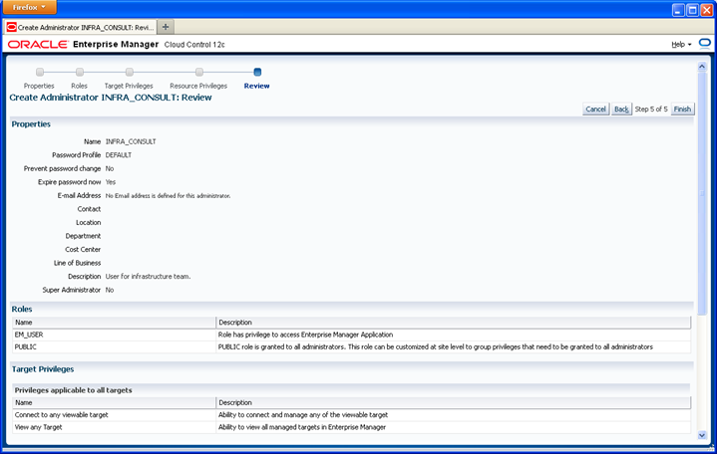Click 'Create Administrator INFRA_CONSULT: Review' title
The width and height of the screenshot is (717, 454).
tap(111, 98)
